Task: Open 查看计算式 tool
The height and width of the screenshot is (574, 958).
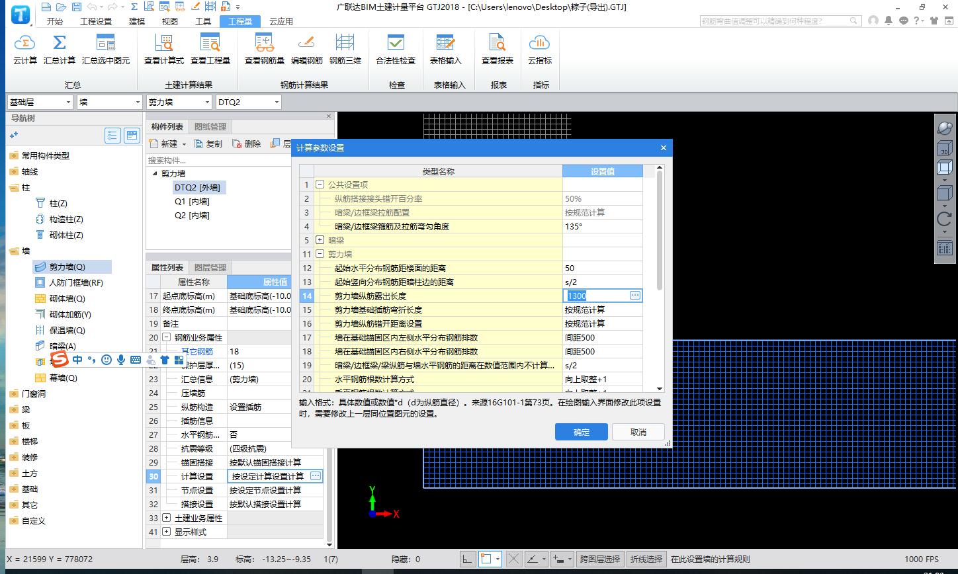Action: (164, 50)
